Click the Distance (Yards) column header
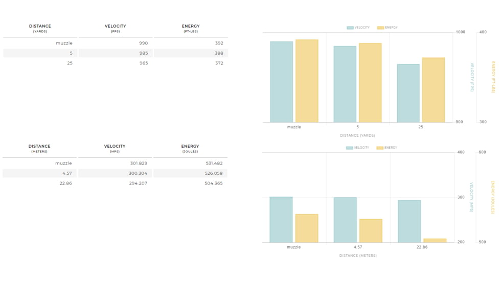This screenshot has height=281, width=500. (40, 28)
